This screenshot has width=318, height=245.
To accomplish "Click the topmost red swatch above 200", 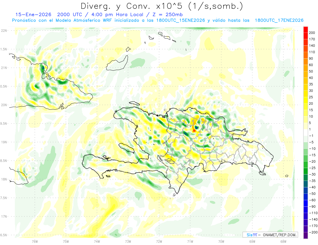I will 306,29.
